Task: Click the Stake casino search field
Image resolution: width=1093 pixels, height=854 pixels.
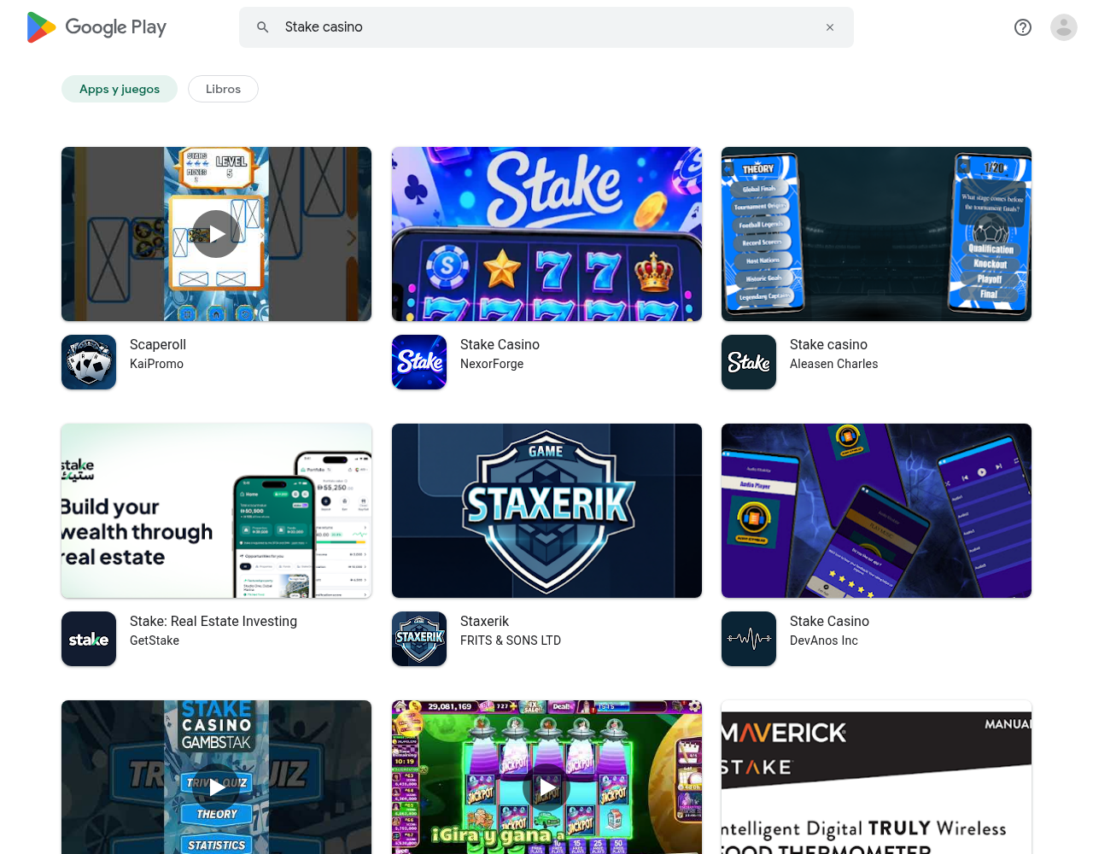Action: coord(546,27)
